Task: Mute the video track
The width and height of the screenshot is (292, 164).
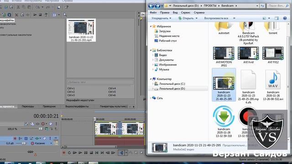Action: tap(51, 123)
